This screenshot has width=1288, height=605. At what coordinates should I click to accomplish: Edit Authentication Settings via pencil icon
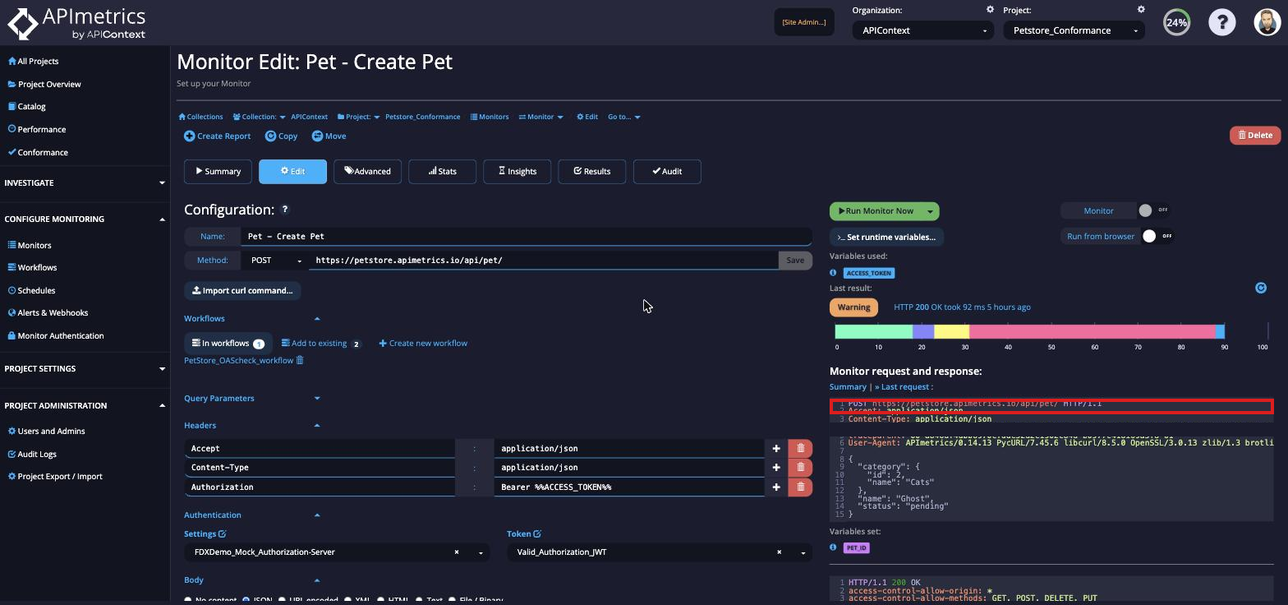pyautogui.click(x=222, y=533)
